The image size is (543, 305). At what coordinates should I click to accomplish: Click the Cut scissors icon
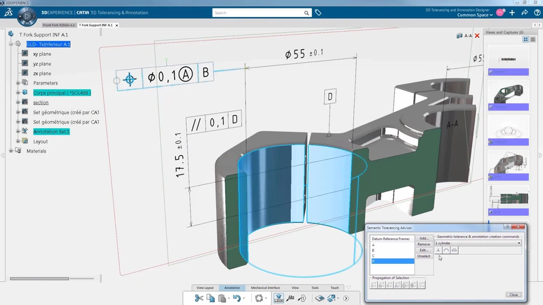tap(199, 298)
